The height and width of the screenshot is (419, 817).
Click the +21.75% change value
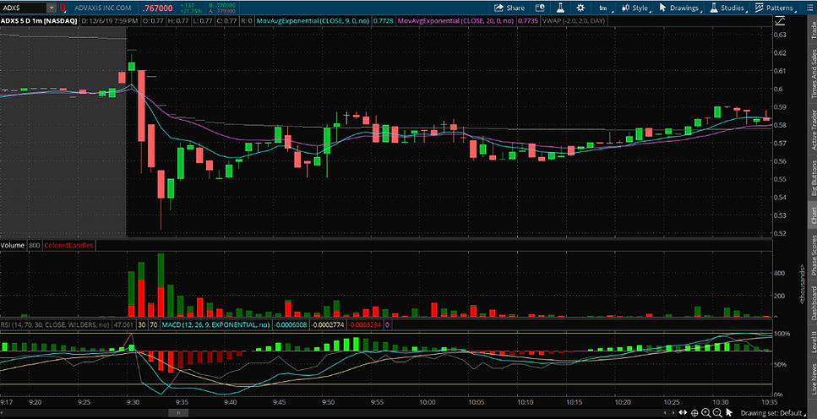(189, 10)
